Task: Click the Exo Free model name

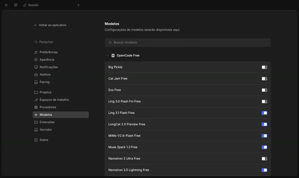Action: coord(115,90)
